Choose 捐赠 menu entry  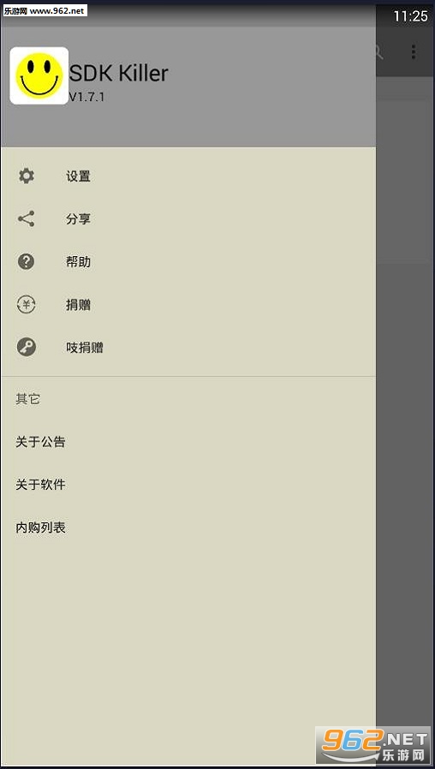pyautogui.click(x=188, y=305)
